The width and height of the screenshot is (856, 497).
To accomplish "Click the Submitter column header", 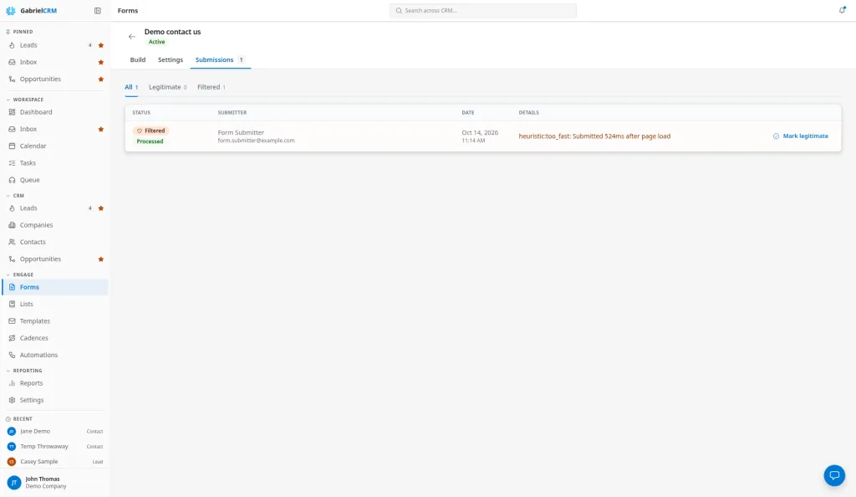I will click(232, 112).
